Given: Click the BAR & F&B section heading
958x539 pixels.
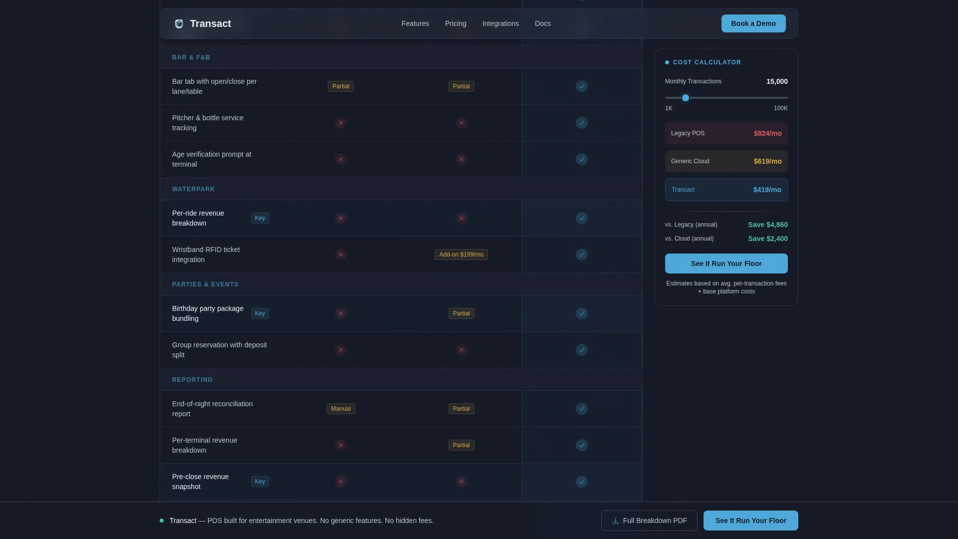Looking at the screenshot, I should 191,57.
